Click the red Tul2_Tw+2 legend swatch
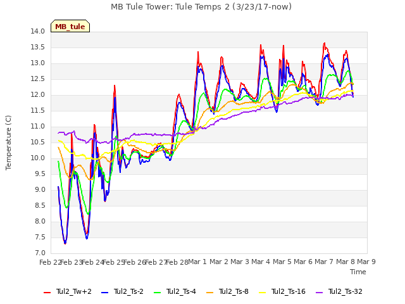The image size is (405, 304). click(47, 293)
